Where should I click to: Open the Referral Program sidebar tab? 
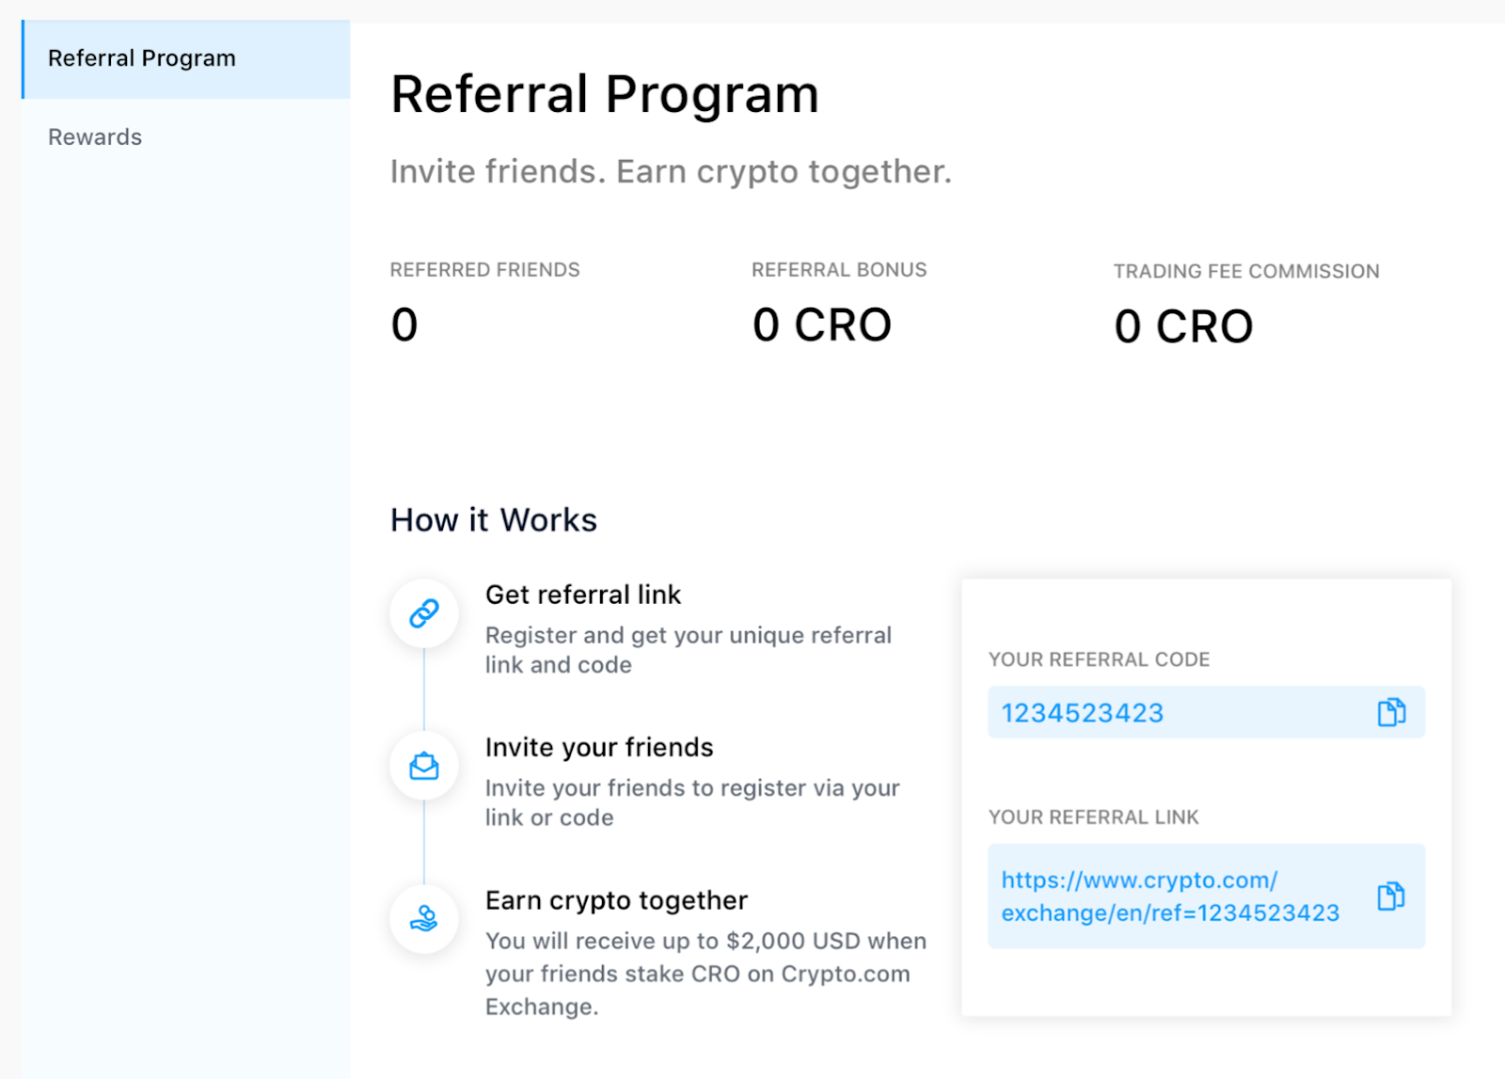[185, 59]
